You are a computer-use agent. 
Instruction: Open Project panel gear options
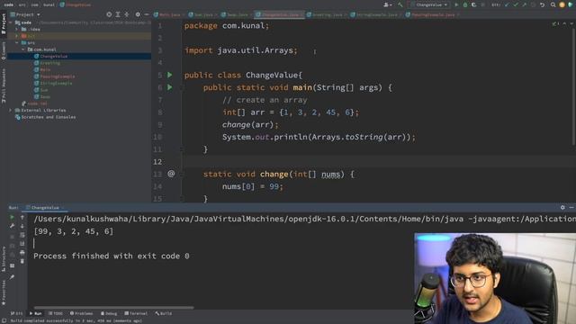(138, 14)
